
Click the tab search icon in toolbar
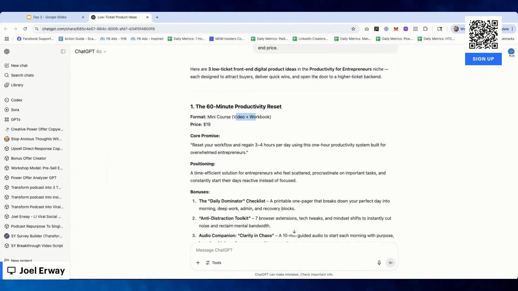coord(440,29)
